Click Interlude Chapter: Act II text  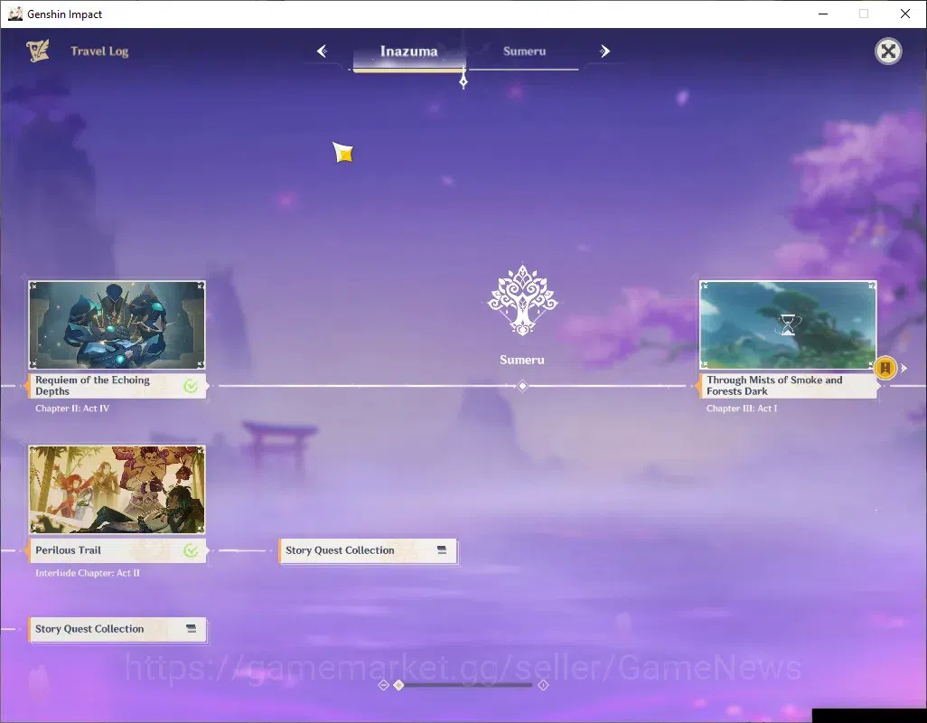(88, 573)
